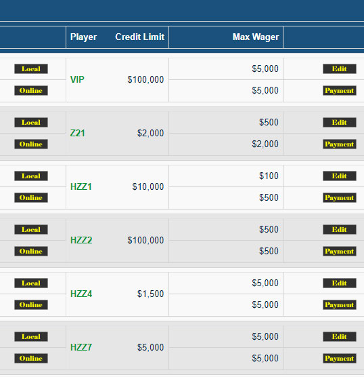Open the VIP player link

pyautogui.click(x=77, y=79)
